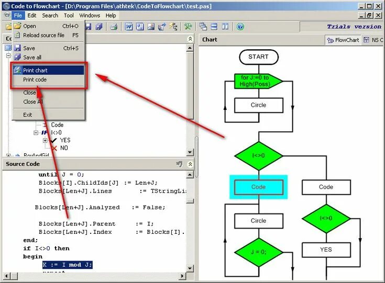Click the app icon left of File menu
The width and height of the screenshot is (385, 283).
(x=8, y=16)
